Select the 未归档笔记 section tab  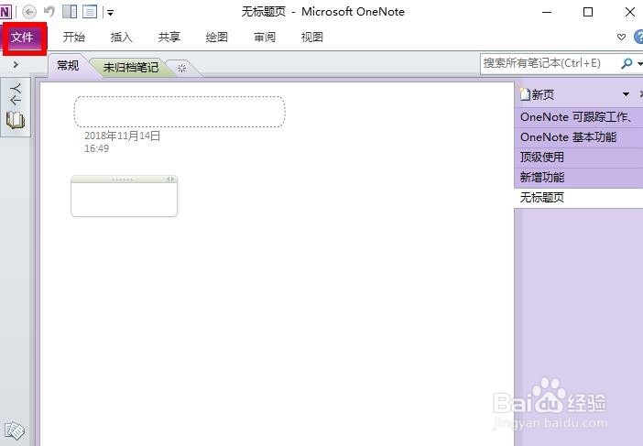pos(130,67)
